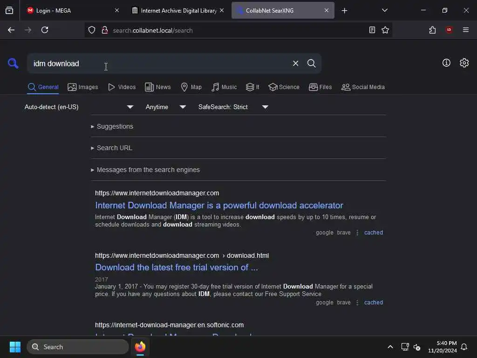Close the Login - MEGA tab
Viewport: 477px width, 358px height.
[117, 10]
